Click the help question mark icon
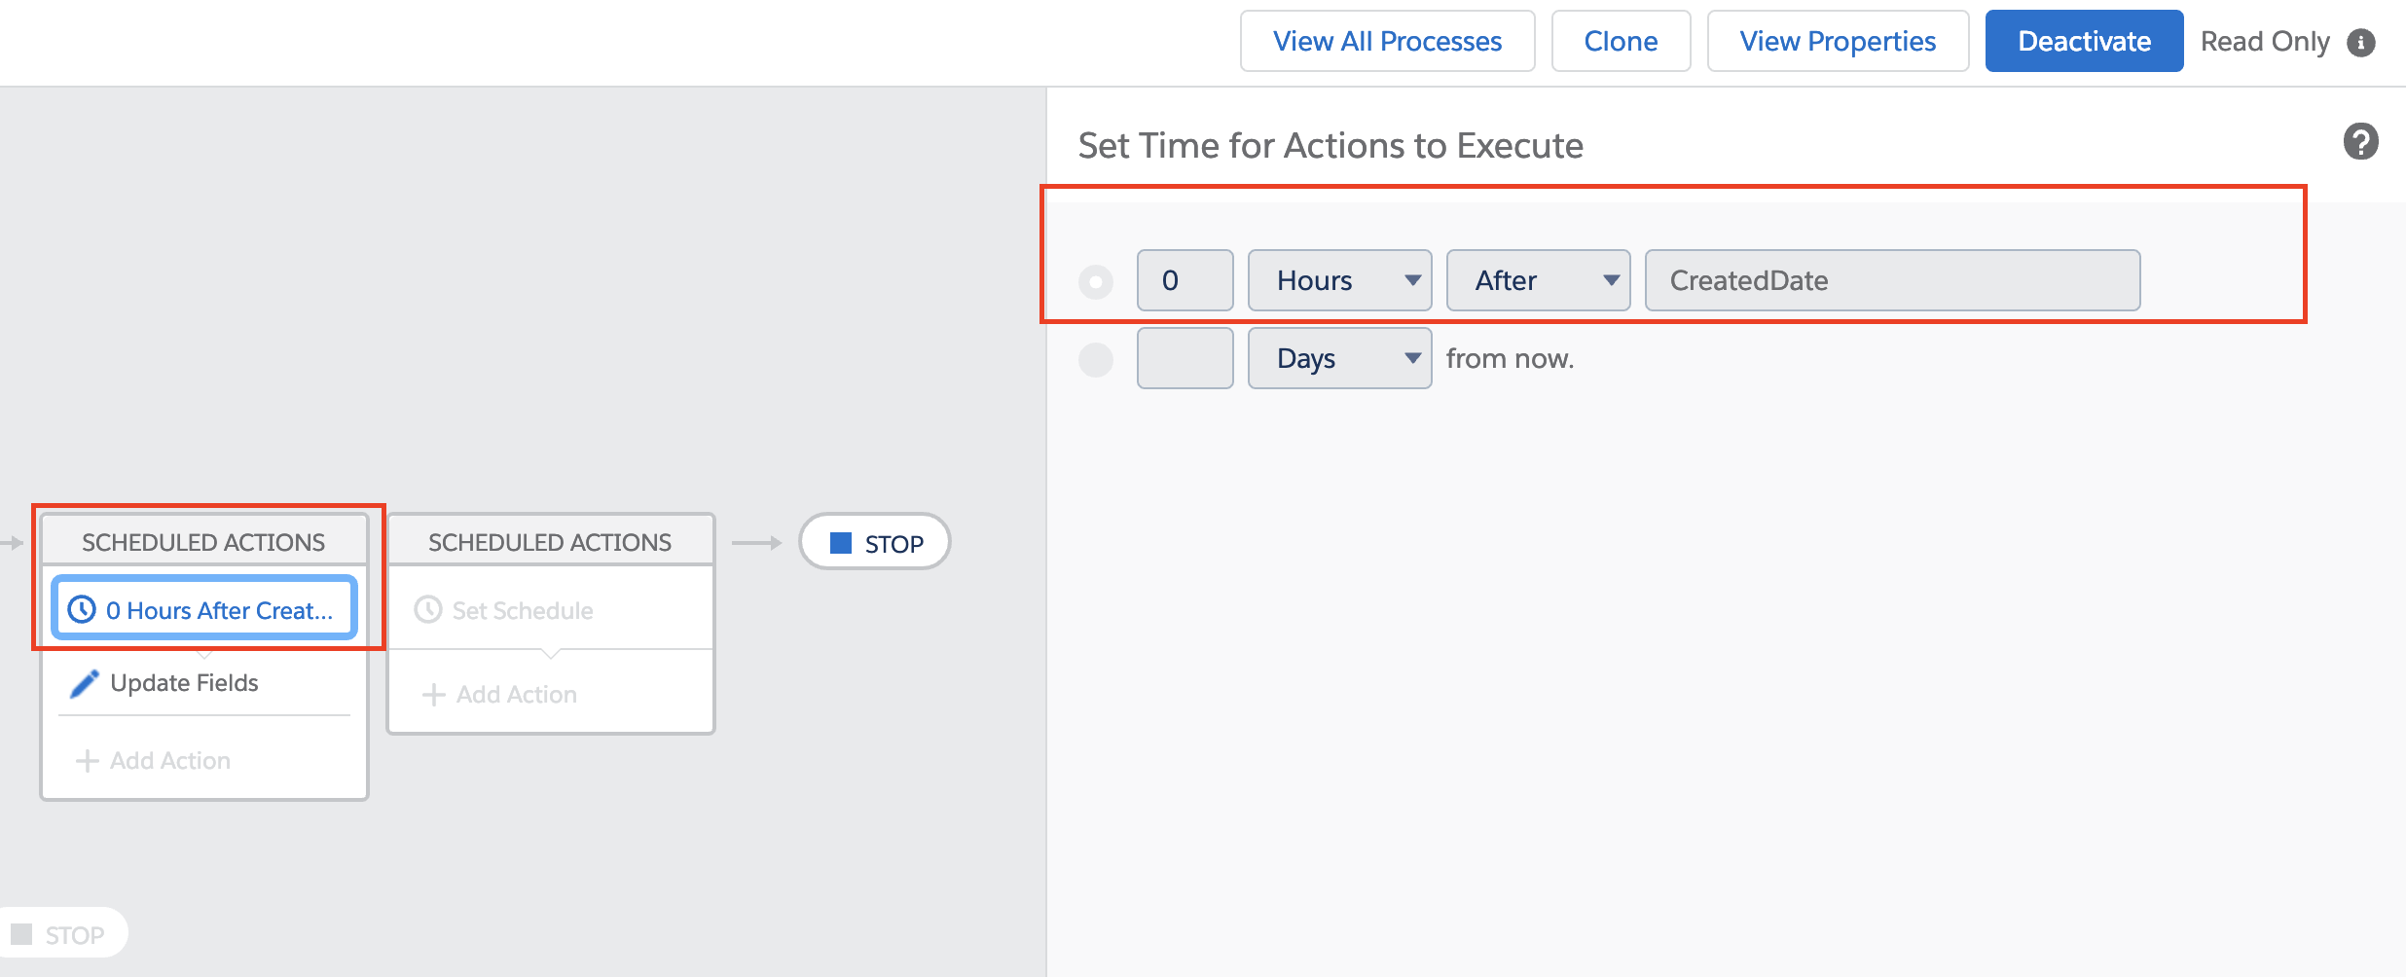The width and height of the screenshot is (2406, 977). 2360,142
